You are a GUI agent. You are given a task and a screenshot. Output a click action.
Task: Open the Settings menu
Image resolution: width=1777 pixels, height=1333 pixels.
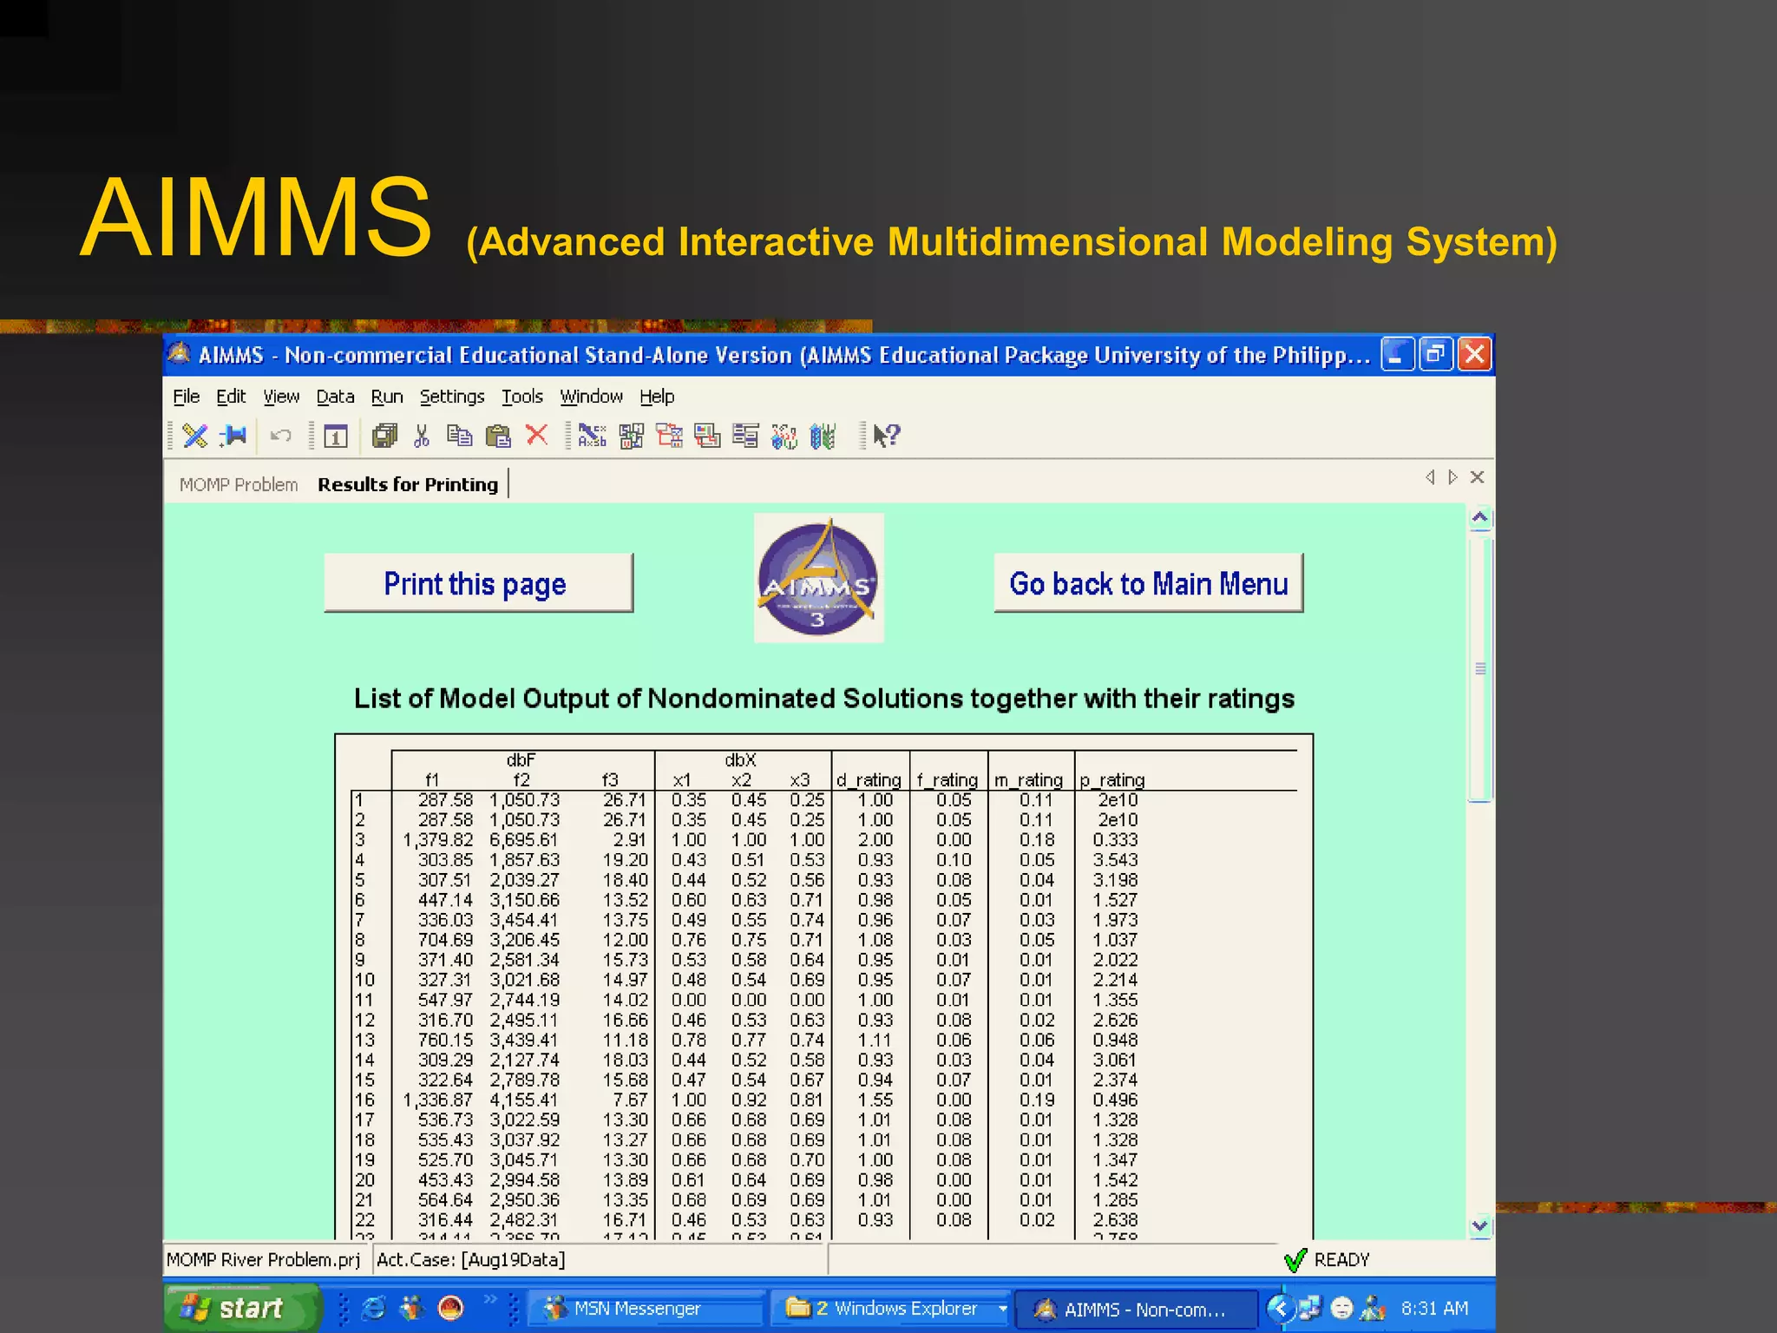pos(452,397)
